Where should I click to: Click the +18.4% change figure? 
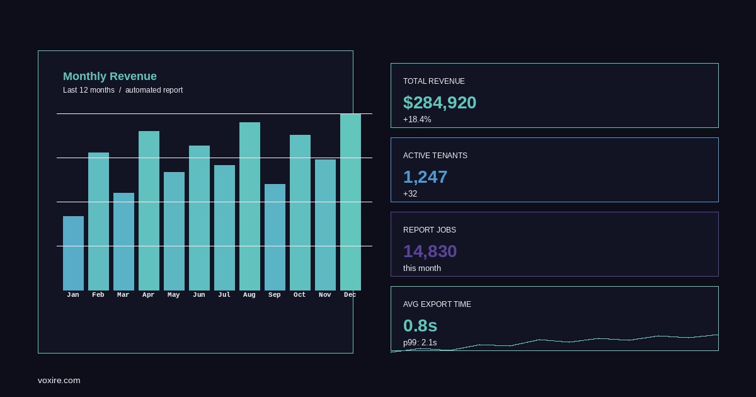pos(417,119)
